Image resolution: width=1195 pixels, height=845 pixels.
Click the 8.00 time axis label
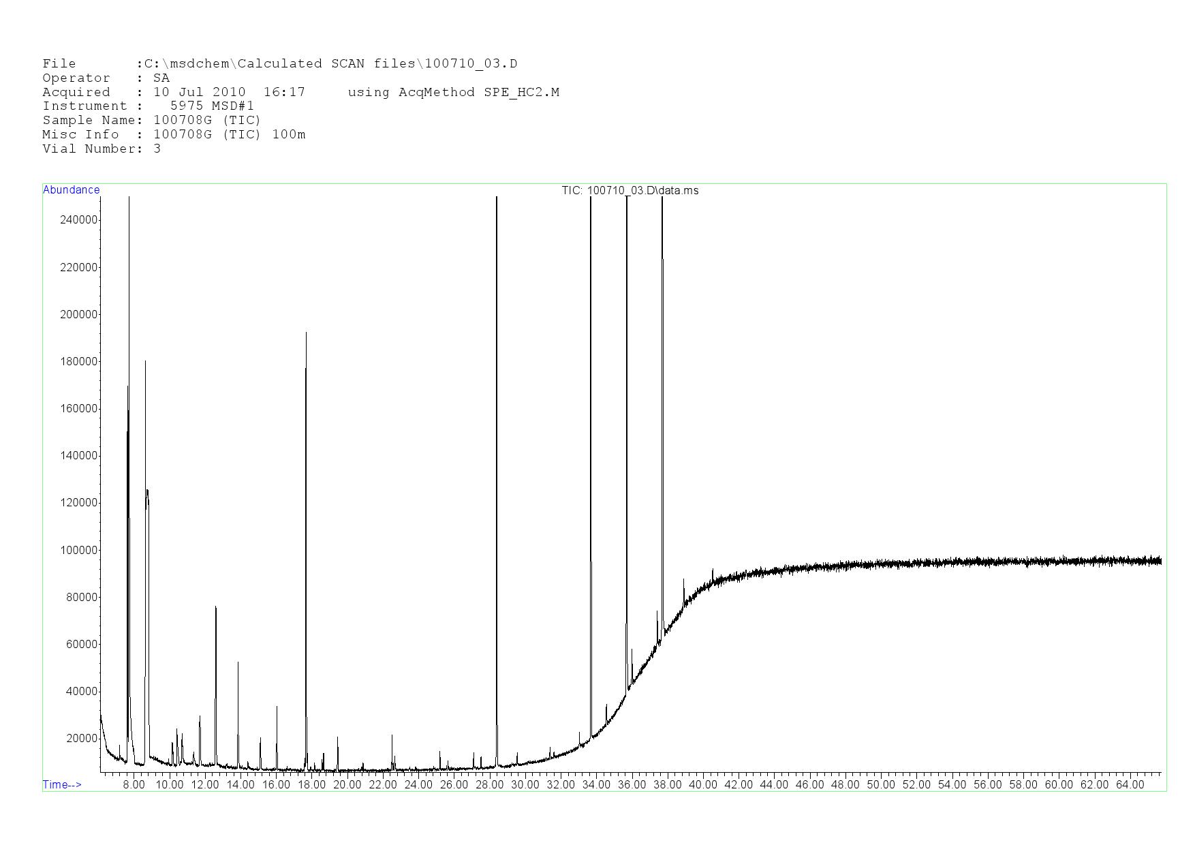[134, 785]
